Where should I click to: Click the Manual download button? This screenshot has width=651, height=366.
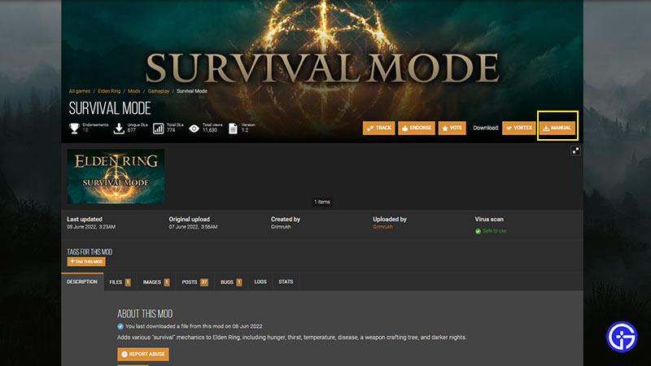(x=557, y=128)
